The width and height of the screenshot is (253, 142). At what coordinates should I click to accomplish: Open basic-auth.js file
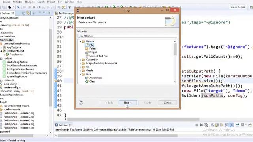point(10,84)
